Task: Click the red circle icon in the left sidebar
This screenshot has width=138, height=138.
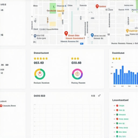Action: tap(1, 106)
